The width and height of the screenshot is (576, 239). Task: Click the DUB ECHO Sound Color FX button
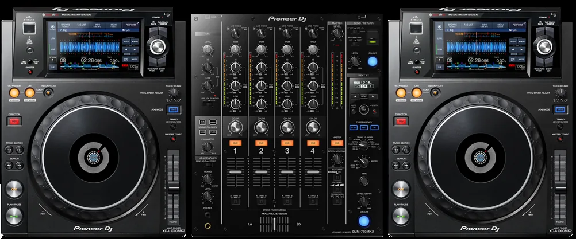203,122
